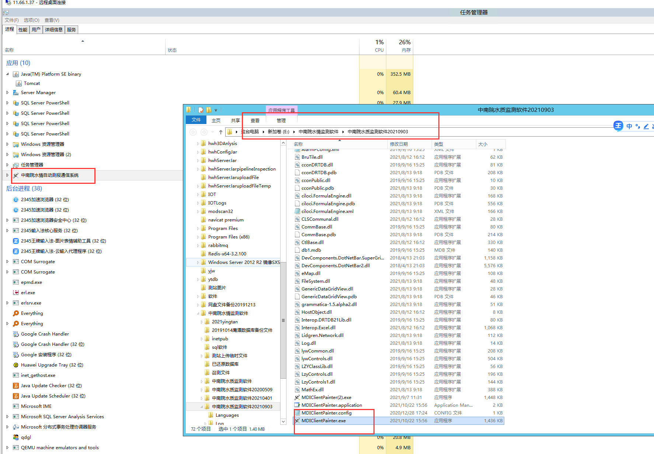654x454 pixels.
Task: Click the Huawei Upgrade Tray icon
Action: [16, 365]
